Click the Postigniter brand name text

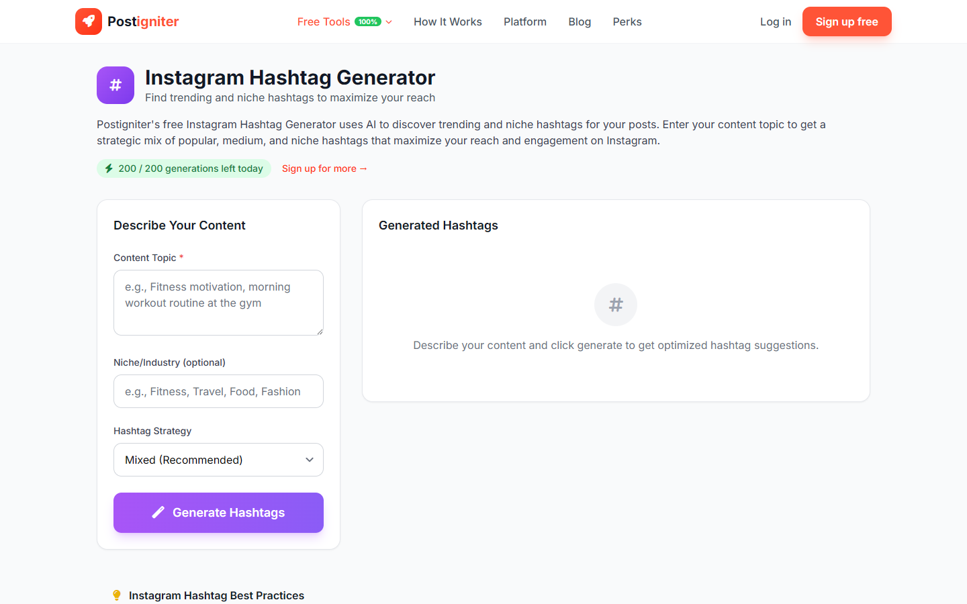[142, 21]
